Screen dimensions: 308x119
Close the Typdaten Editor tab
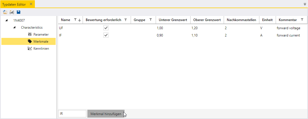pyautogui.click(x=31, y=4)
